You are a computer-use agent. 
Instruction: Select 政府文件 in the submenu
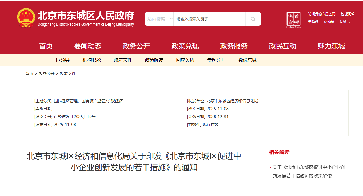tap(123, 60)
